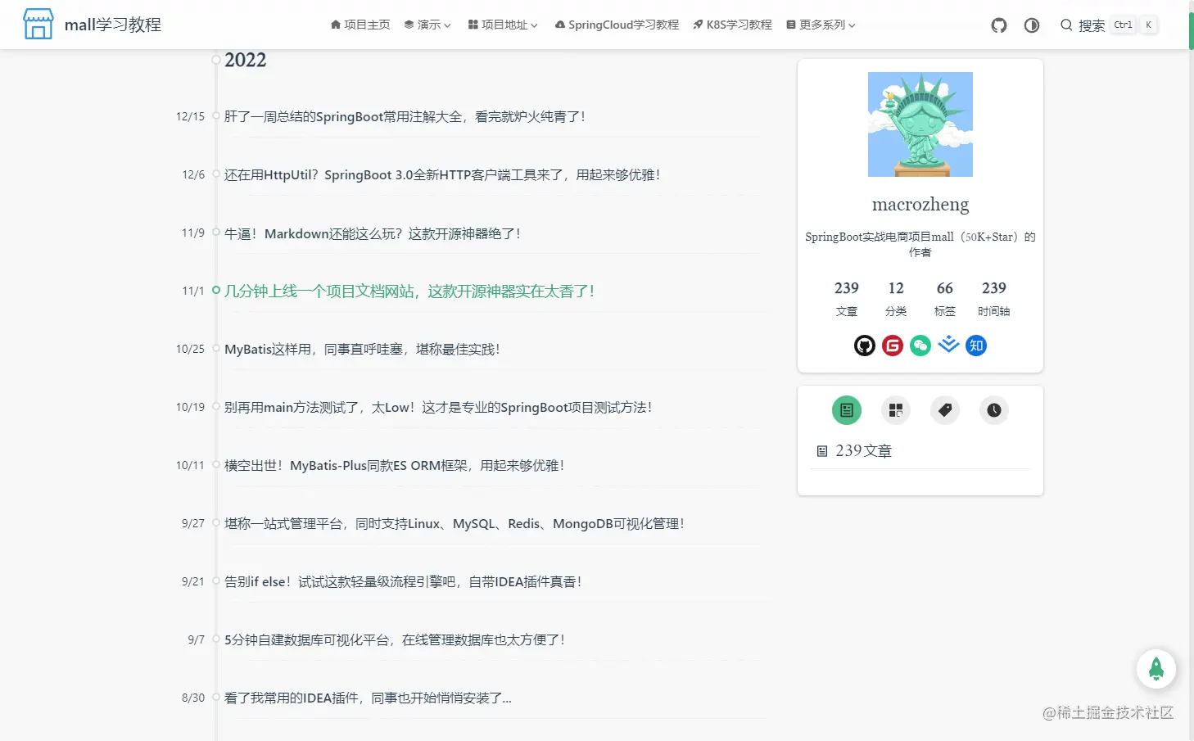Open article 告别if else！试试这款轻量级流程引擎
The width and height of the screenshot is (1194, 741).
pos(403,582)
